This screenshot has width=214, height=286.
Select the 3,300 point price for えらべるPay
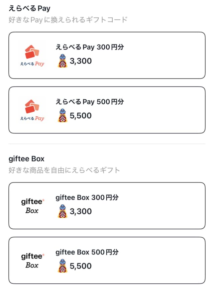tap(81, 61)
